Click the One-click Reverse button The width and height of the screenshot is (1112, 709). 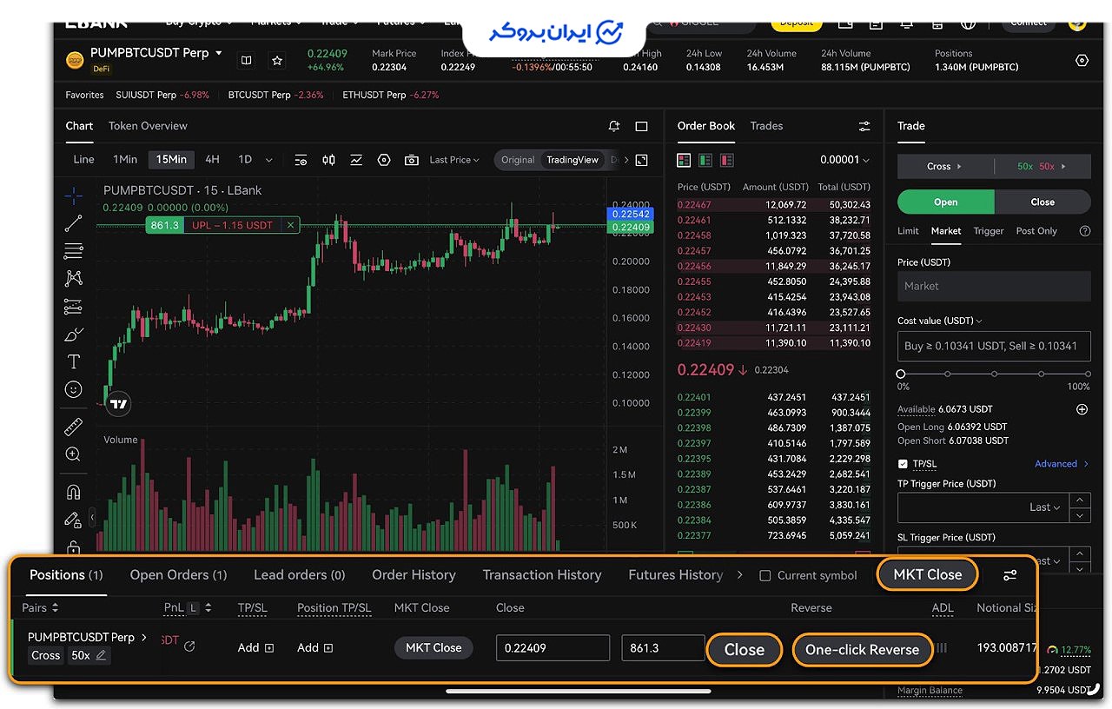click(x=862, y=650)
